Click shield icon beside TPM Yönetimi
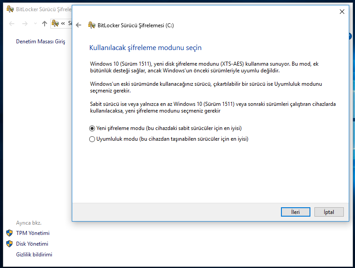 [9, 233]
